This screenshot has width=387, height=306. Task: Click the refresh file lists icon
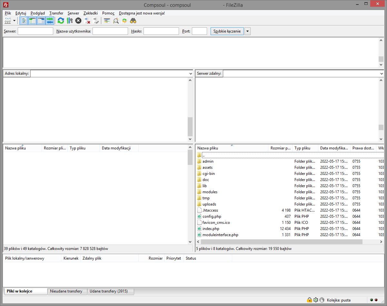point(61,20)
